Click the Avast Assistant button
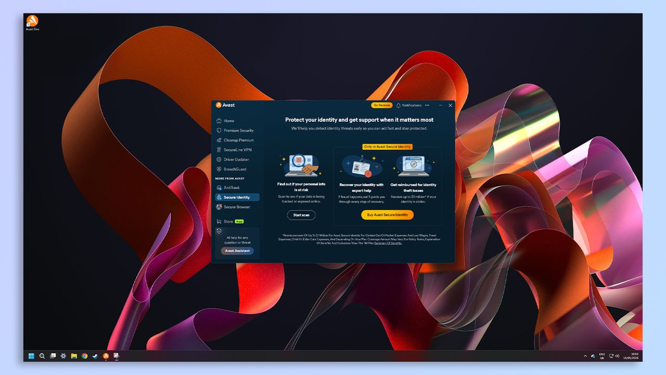This screenshot has height=375, width=666. pos(237,251)
